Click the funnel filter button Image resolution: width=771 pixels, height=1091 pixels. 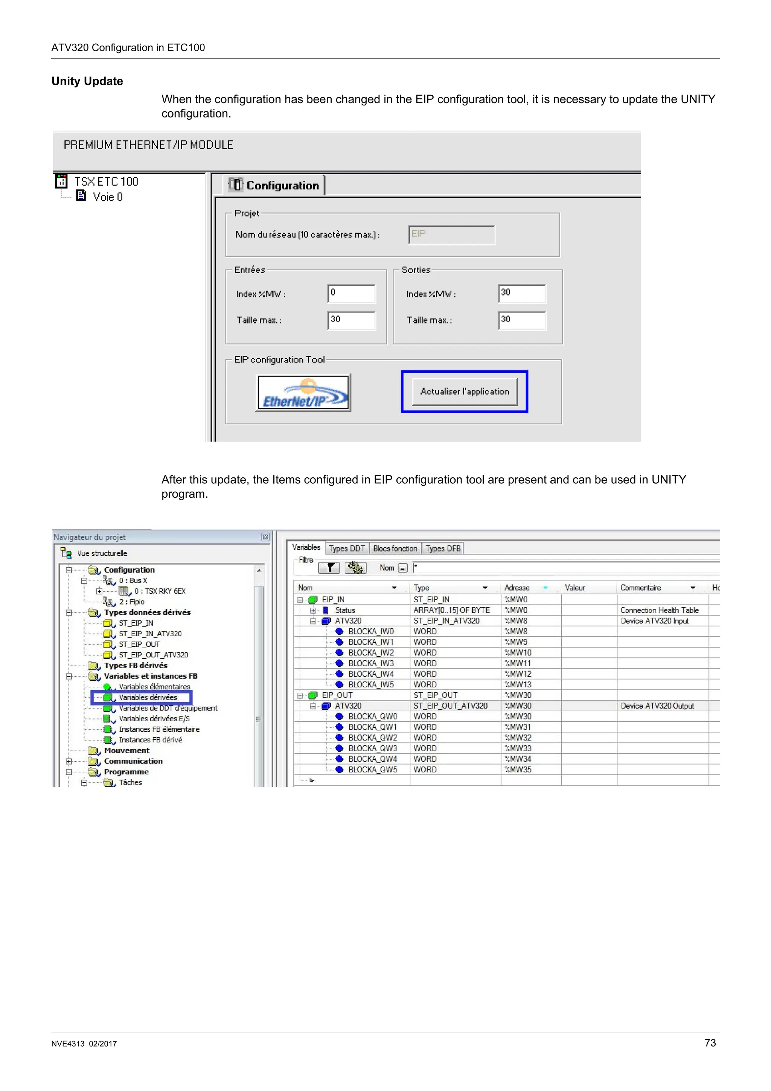click(x=329, y=568)
